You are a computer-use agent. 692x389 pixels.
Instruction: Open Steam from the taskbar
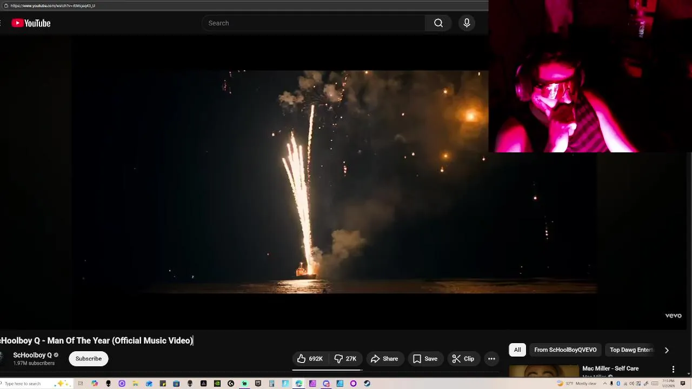[x=367, y=384]
